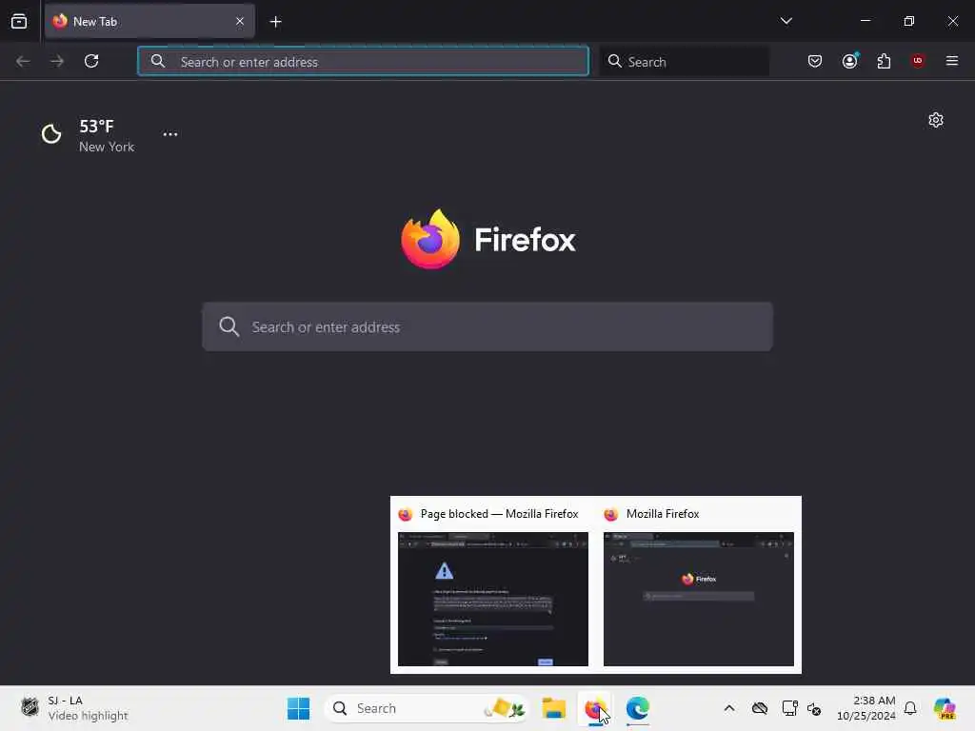The height and width of the screenshot is (731, 975).
Task: Open the network display tray icon
Action: (789, 708)
